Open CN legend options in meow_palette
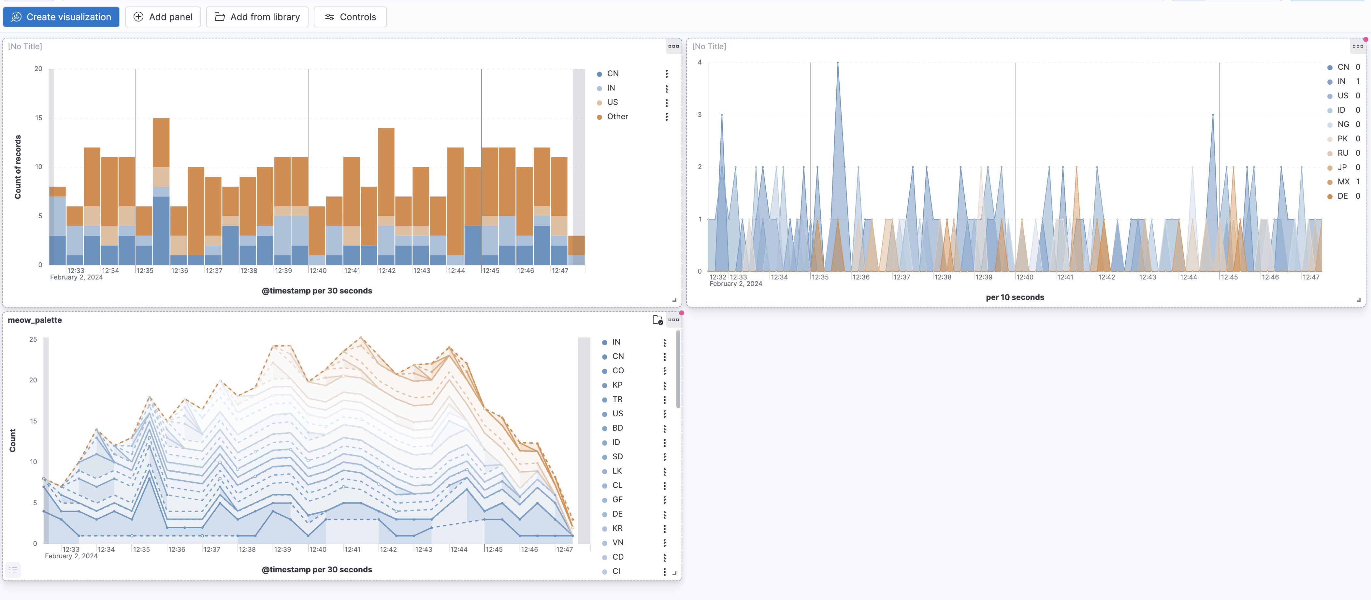The image size is (1371, 600). point(665,357)
